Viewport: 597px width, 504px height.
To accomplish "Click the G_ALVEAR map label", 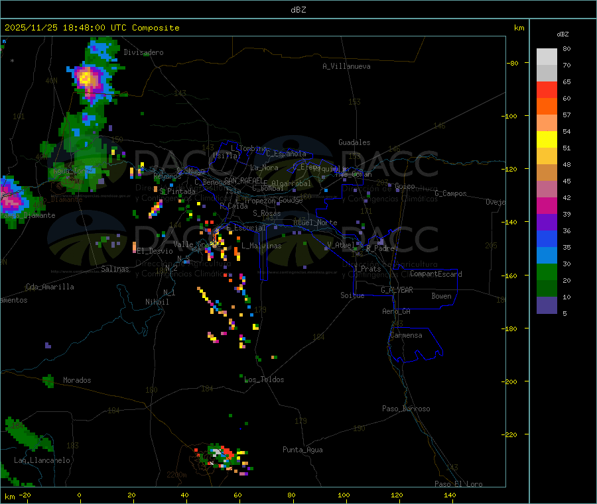I will [397, 290].
